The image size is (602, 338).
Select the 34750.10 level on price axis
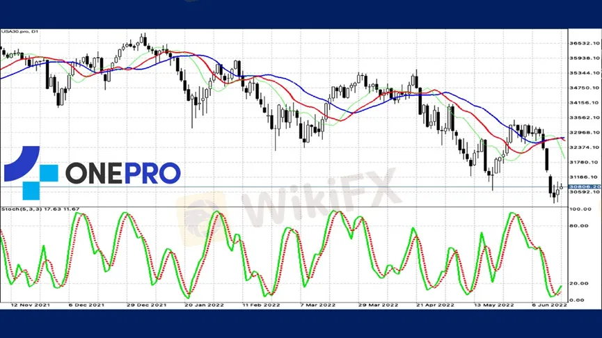pyautogui.click(x=583, y=88)
